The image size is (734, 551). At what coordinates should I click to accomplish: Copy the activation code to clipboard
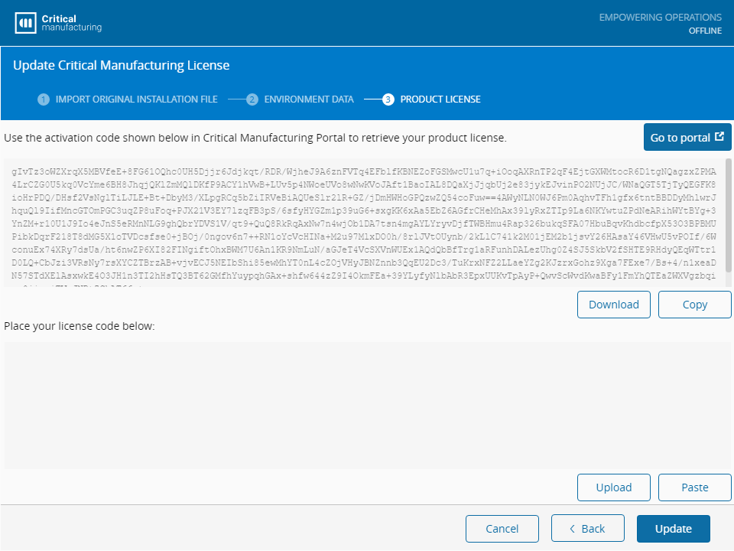pyautogui.click(x=695, y=305)
